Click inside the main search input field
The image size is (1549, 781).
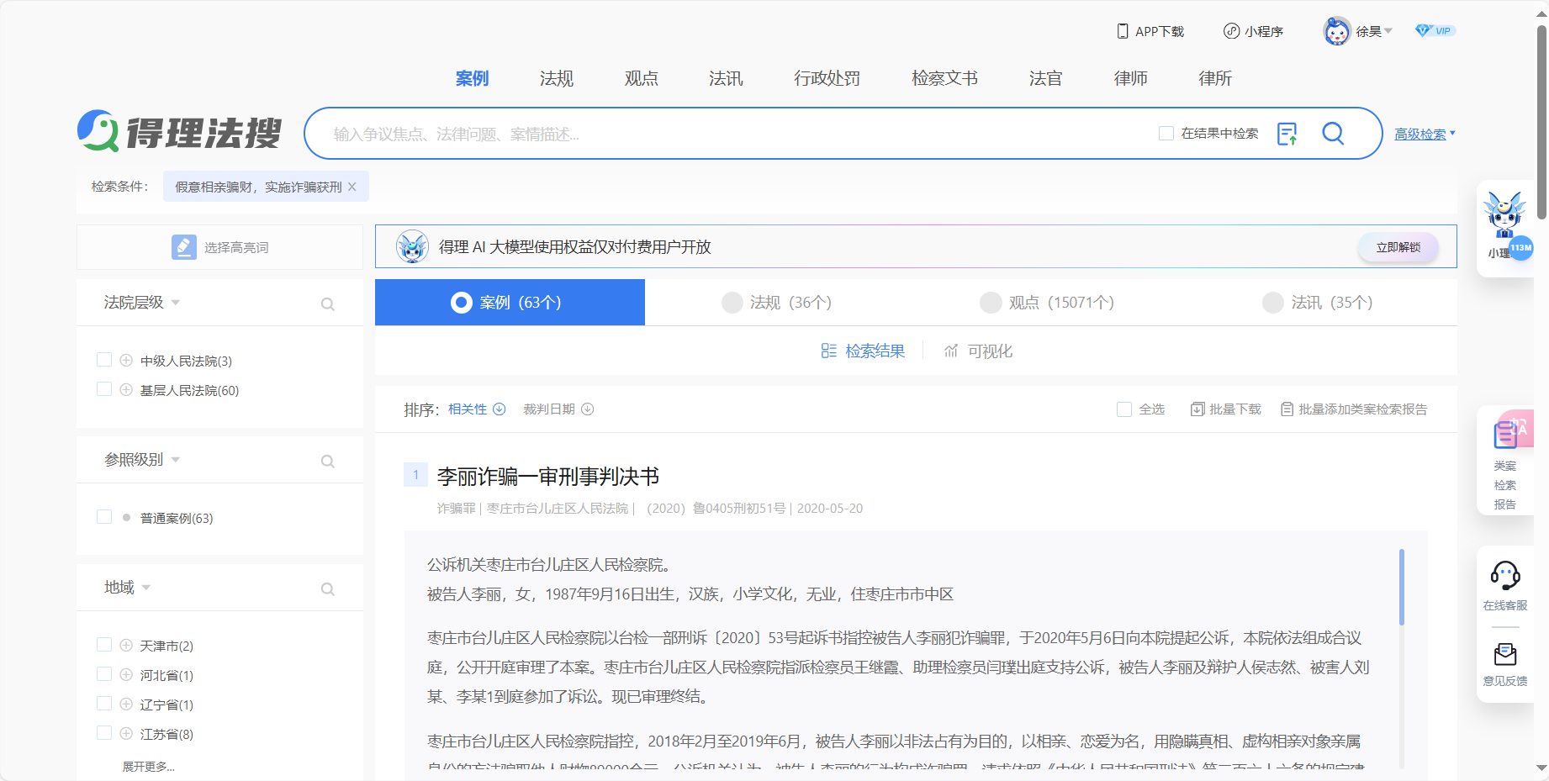pos(673,133)
